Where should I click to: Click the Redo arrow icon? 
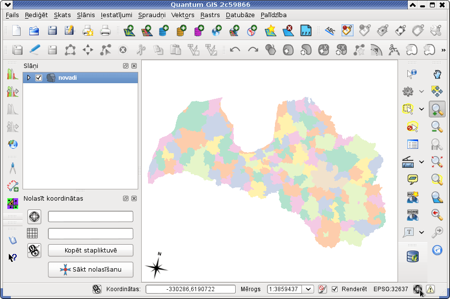pos(253,50)
